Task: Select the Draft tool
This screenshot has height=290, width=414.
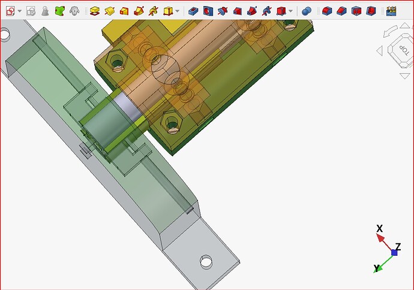Action: 356,11
